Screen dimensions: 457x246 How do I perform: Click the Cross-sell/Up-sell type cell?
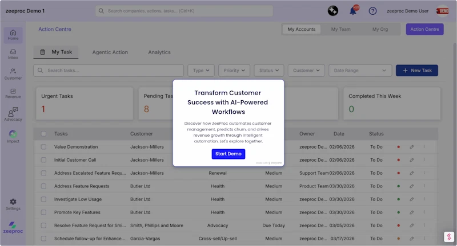pos(218,239)
